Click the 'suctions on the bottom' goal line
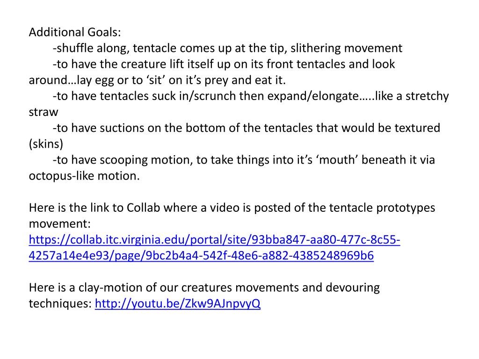 pos(247,128)
